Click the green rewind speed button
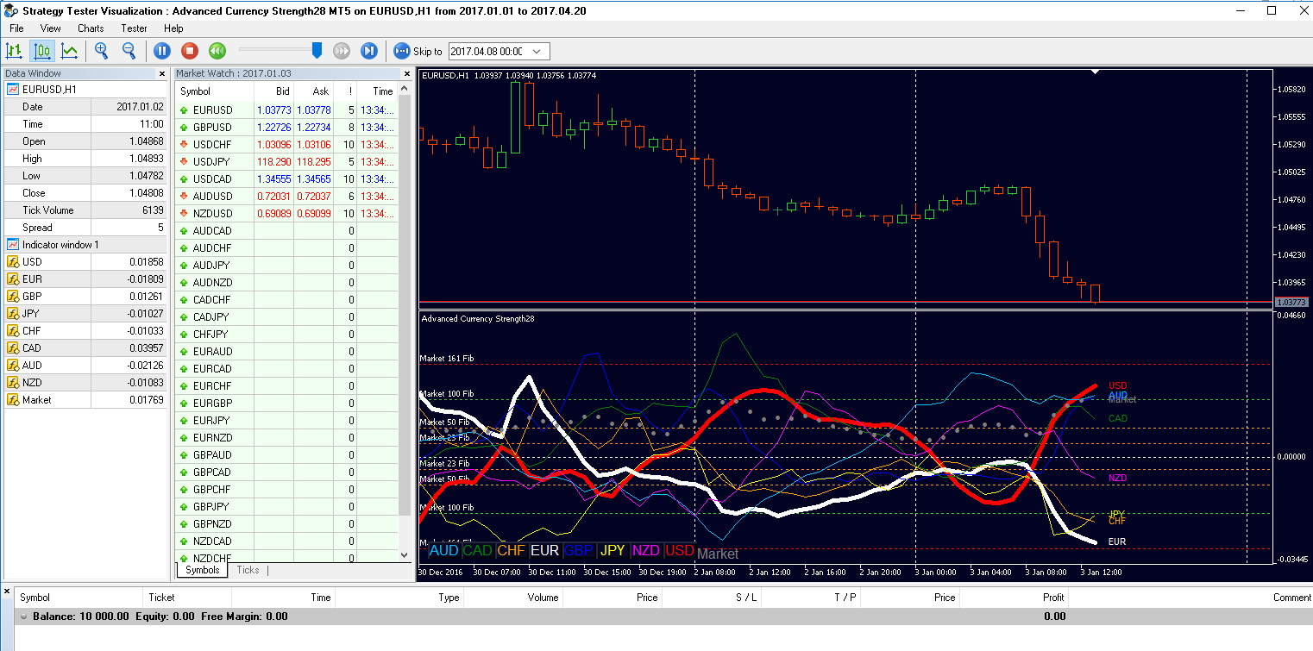The image size is (1313, 651). pyautogui.click(x=217, y=51)
